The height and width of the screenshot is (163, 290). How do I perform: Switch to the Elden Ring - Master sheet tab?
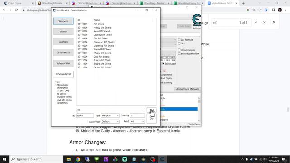(155, 3)
